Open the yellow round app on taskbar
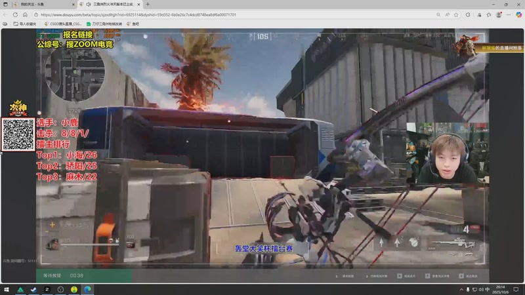 [x=74, y=289]
